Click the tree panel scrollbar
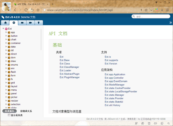The image size is (173, 126). 41,40
